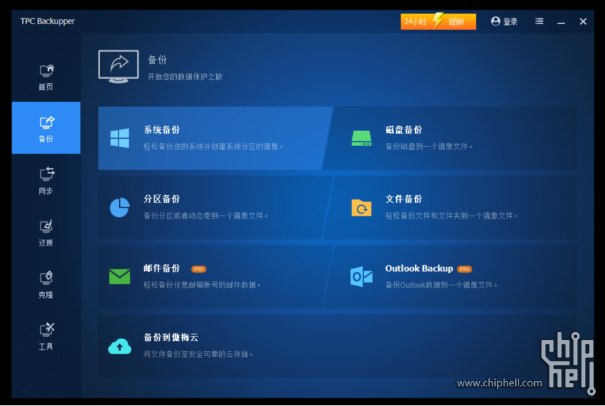Click the 首页 label in sidebar

pos(46,87)
